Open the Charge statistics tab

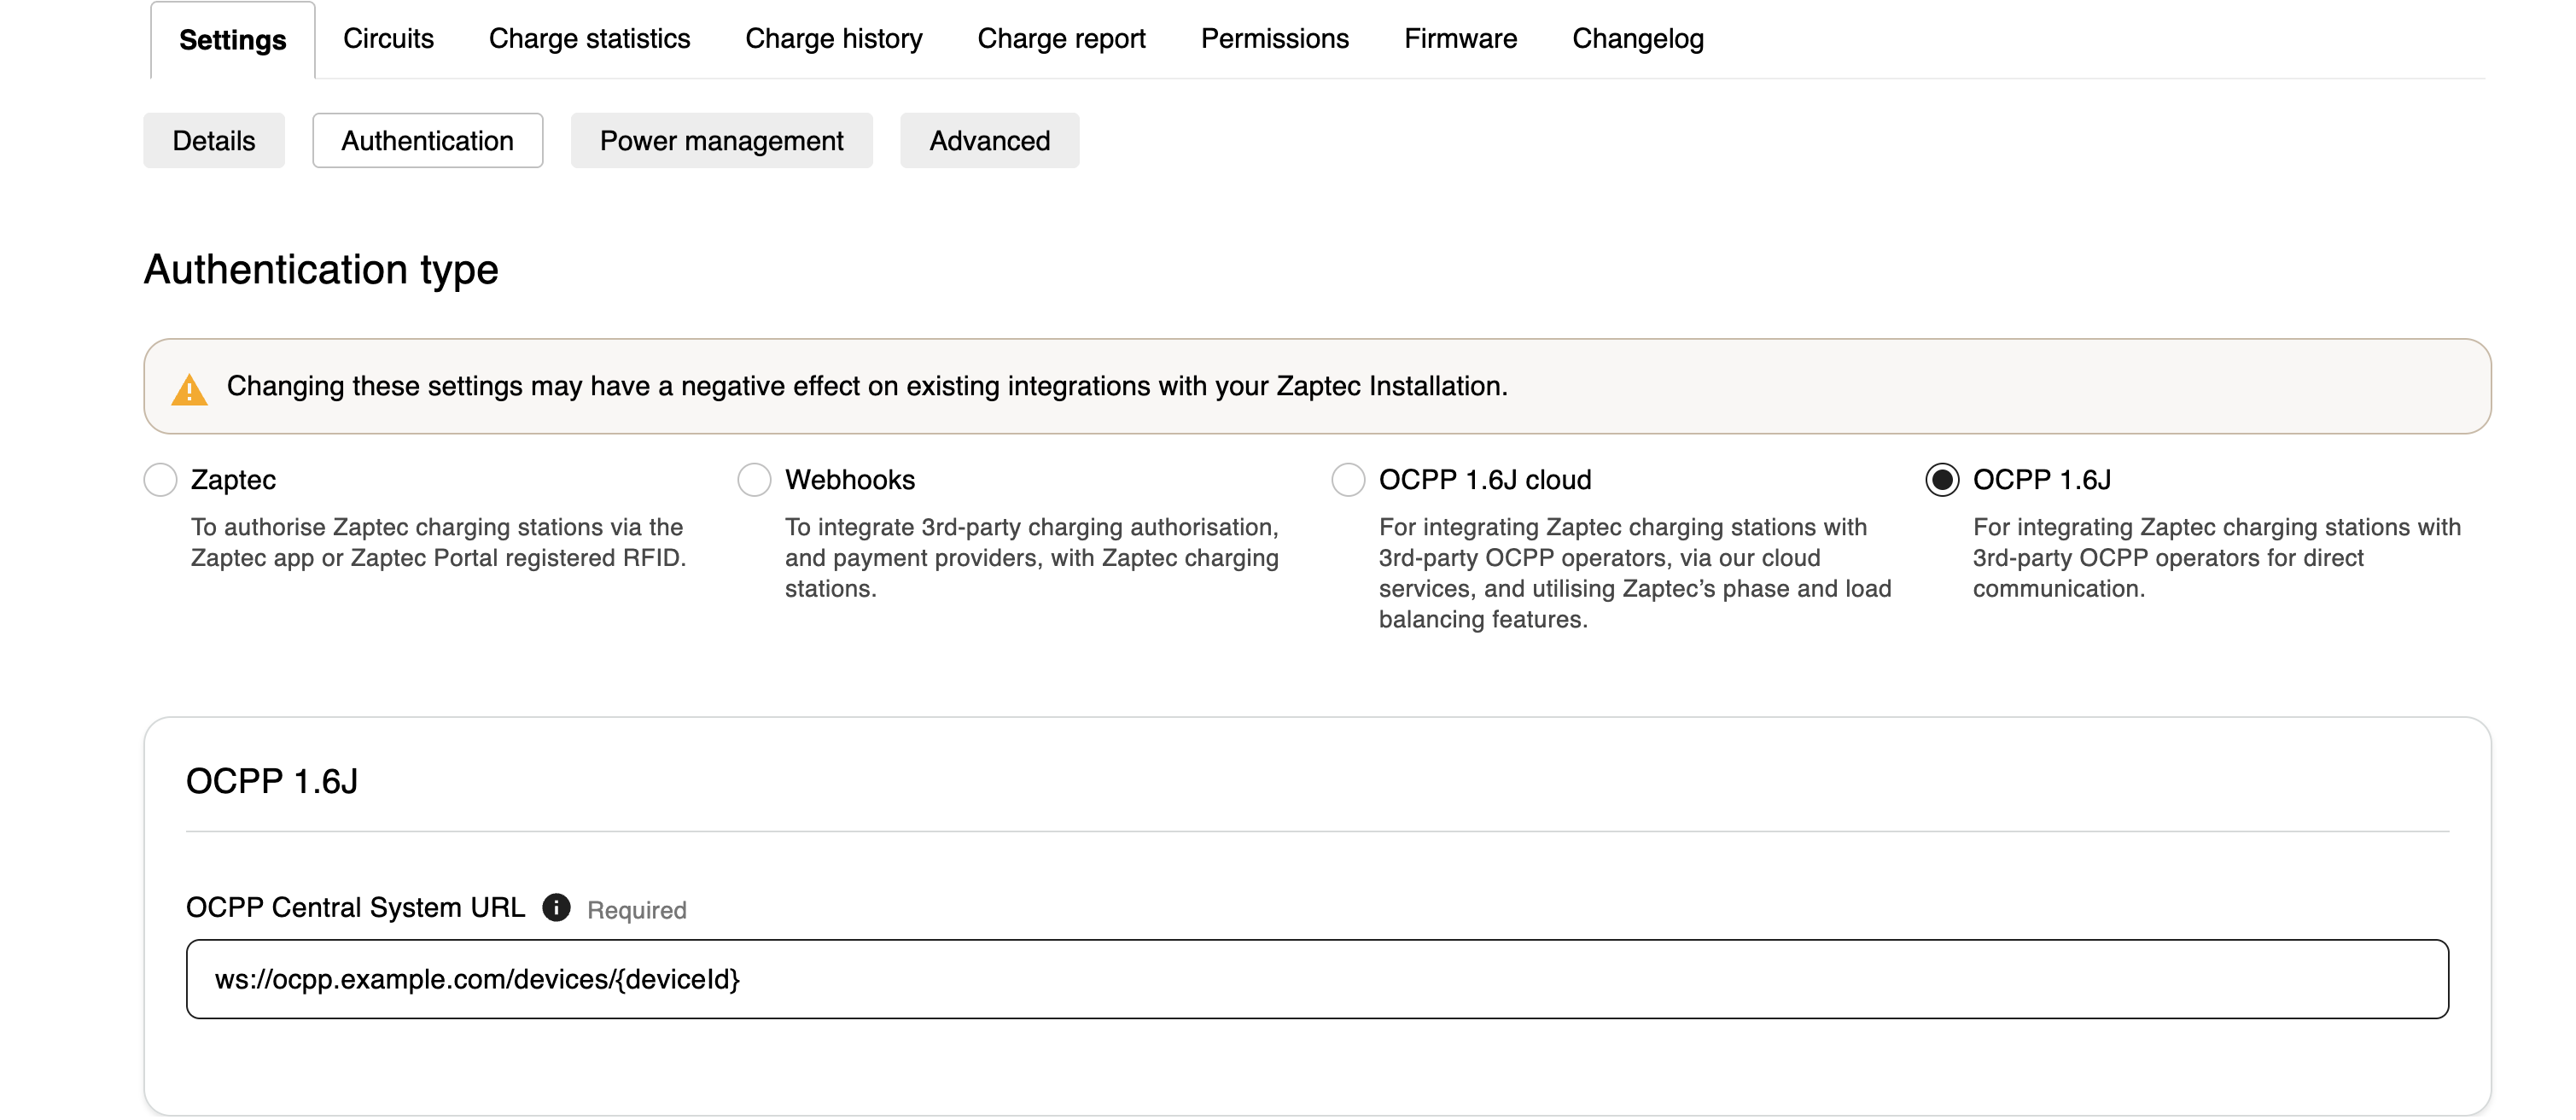[x=589, y=39]
